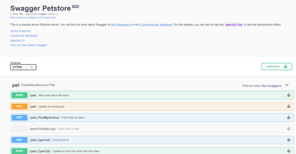Click the special-key code text
296x154 pixels.
tap(234, 25)
